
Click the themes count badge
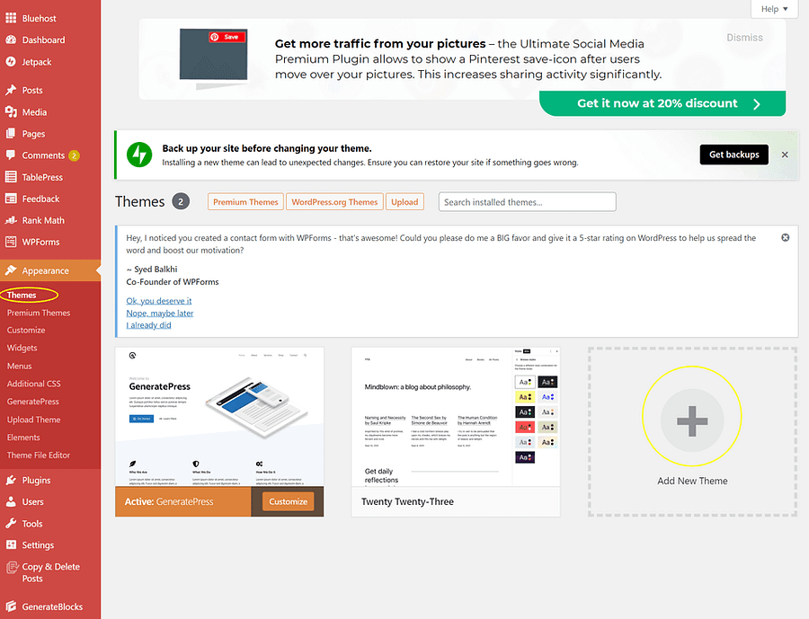[181, 201]
